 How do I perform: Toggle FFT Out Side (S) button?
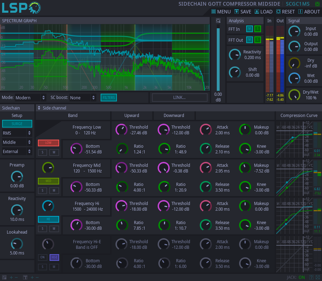(x=258, y=40)
